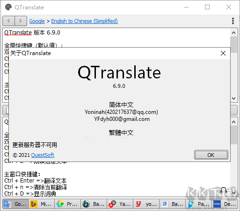Click the YFdyh000@gmail.com text

(x=122, y=119)
